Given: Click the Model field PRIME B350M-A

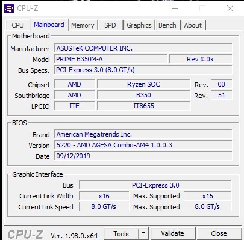Looking at the screenshot, I should click(x=111, y=59).
